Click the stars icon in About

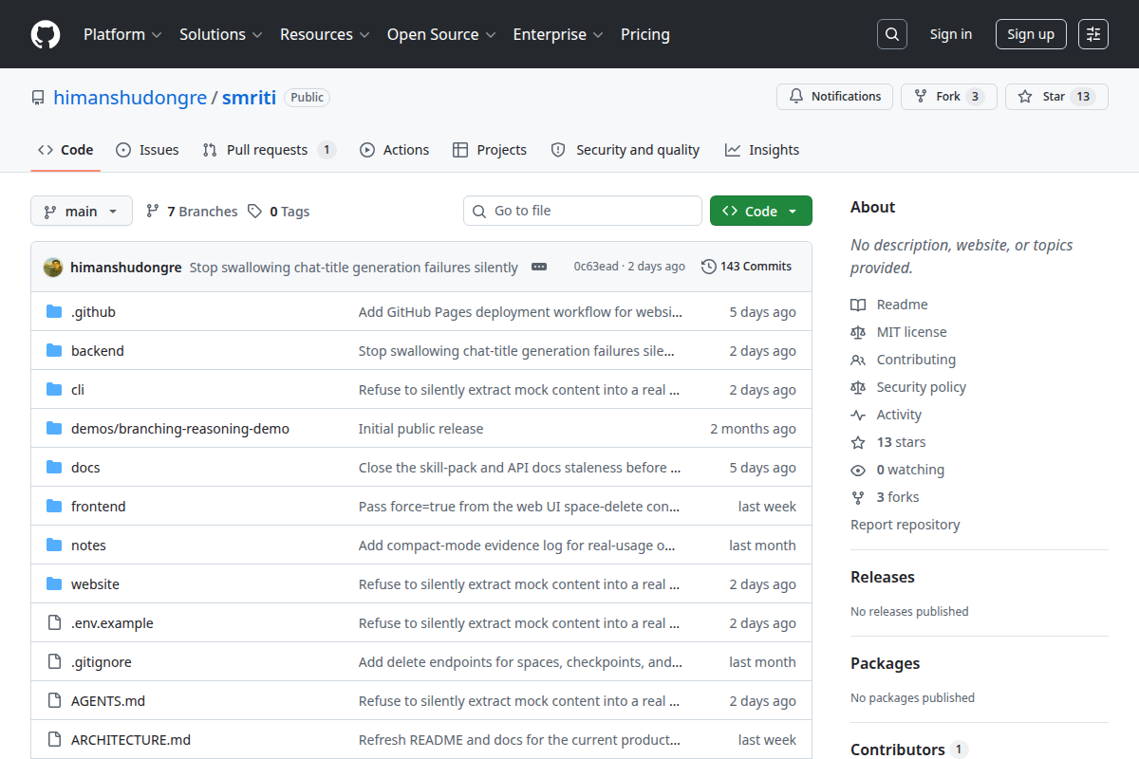[x=858, y=442]
